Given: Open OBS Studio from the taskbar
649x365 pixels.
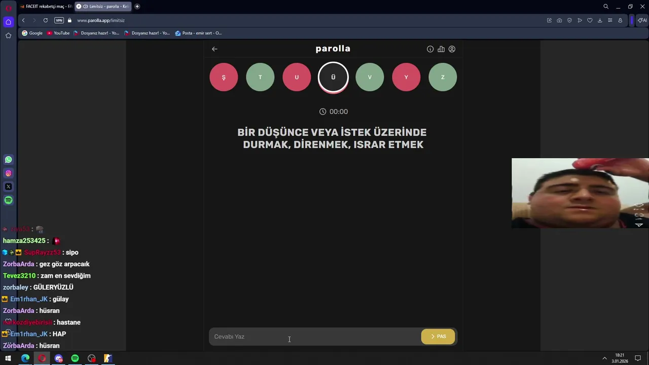Looking at the screenshot, I should 91,358.
